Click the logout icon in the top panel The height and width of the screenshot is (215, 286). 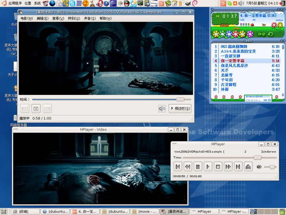282,3
